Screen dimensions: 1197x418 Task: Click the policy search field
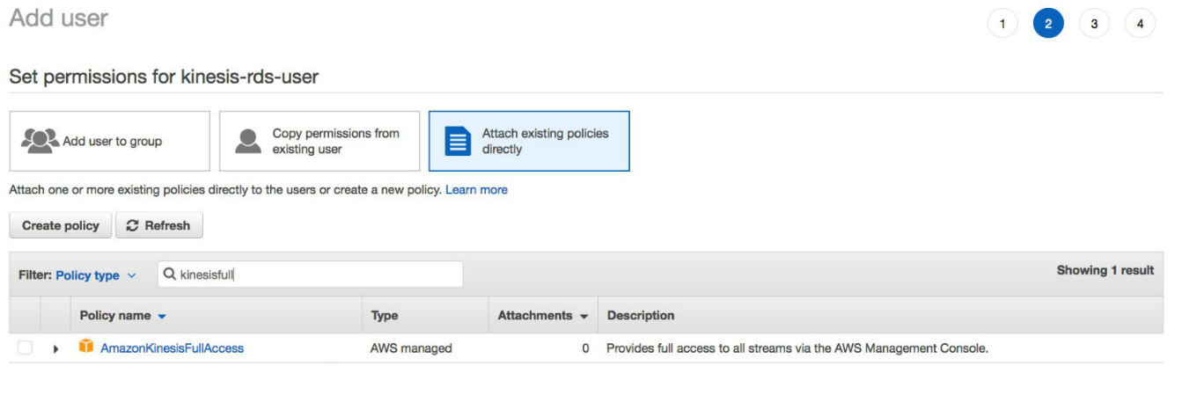click(x=310, y=275)
